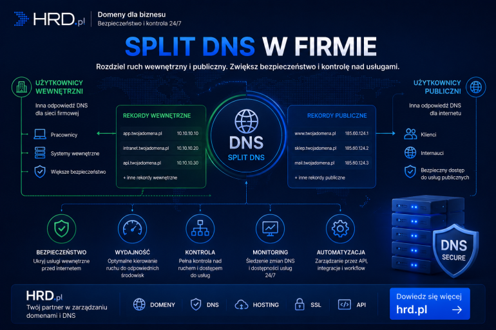This screenshot has height=330, width=496.
Task: Click 'Bezpieczeństwo i kontrola 24/7' tagline
Action: tap(140, 23)
